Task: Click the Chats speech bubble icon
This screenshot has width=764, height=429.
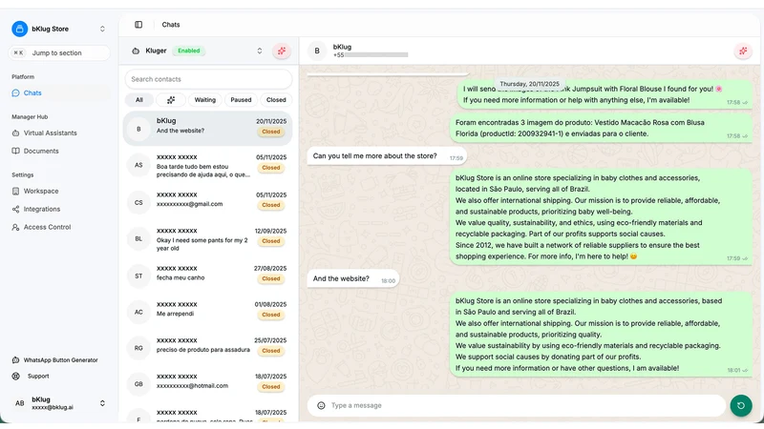Action: click(x=15, y=92)
